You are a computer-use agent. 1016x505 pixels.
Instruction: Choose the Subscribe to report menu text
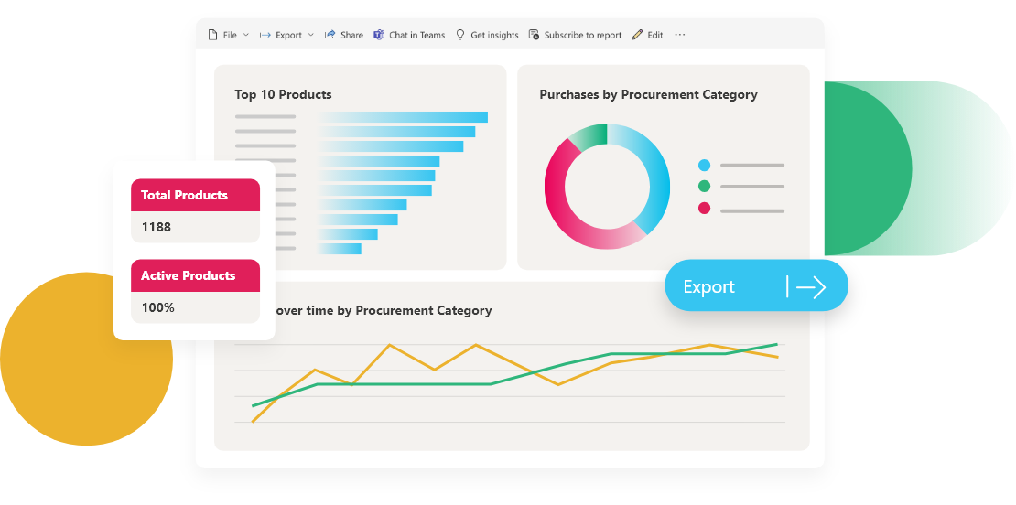582,35
